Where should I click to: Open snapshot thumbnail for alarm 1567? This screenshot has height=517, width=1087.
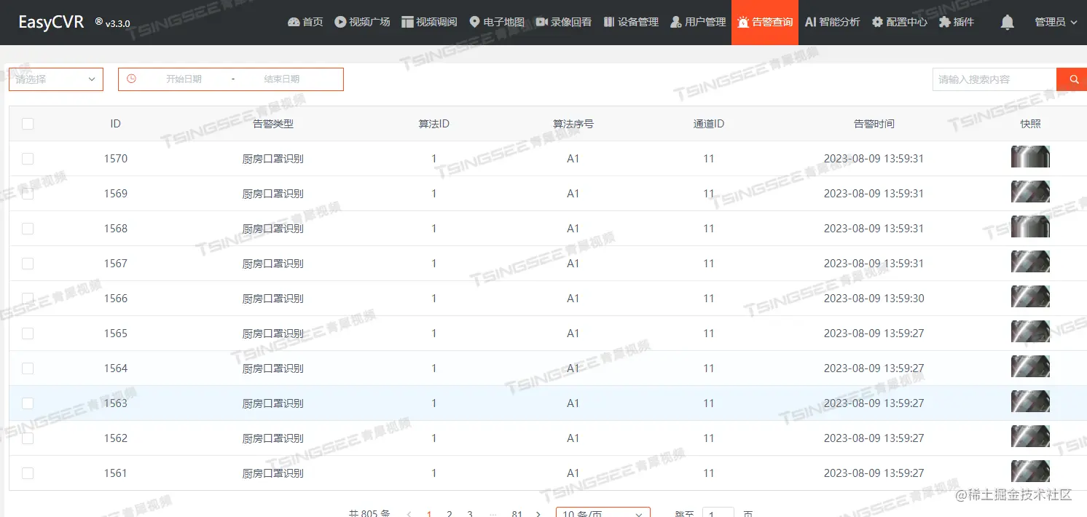(1030, 261)
